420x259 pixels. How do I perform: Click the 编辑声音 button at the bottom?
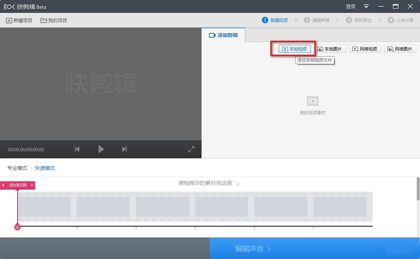click(254, 248)
